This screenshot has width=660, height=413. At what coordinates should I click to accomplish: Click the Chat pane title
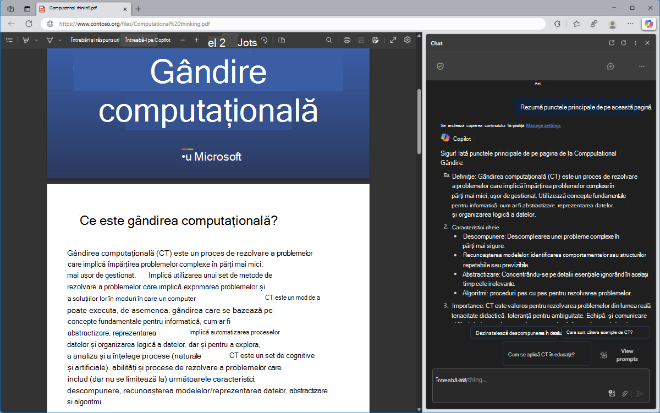(437, 43)
